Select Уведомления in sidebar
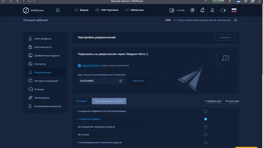This screenshot has height=148, width=263. 45,72
